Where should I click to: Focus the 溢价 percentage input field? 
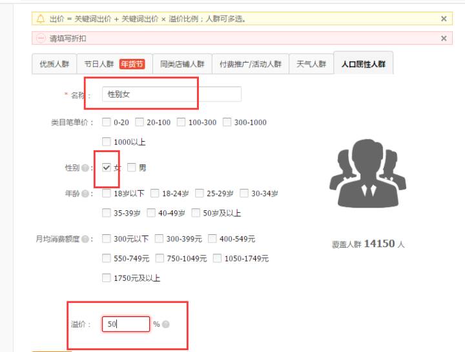click(126, 324)
